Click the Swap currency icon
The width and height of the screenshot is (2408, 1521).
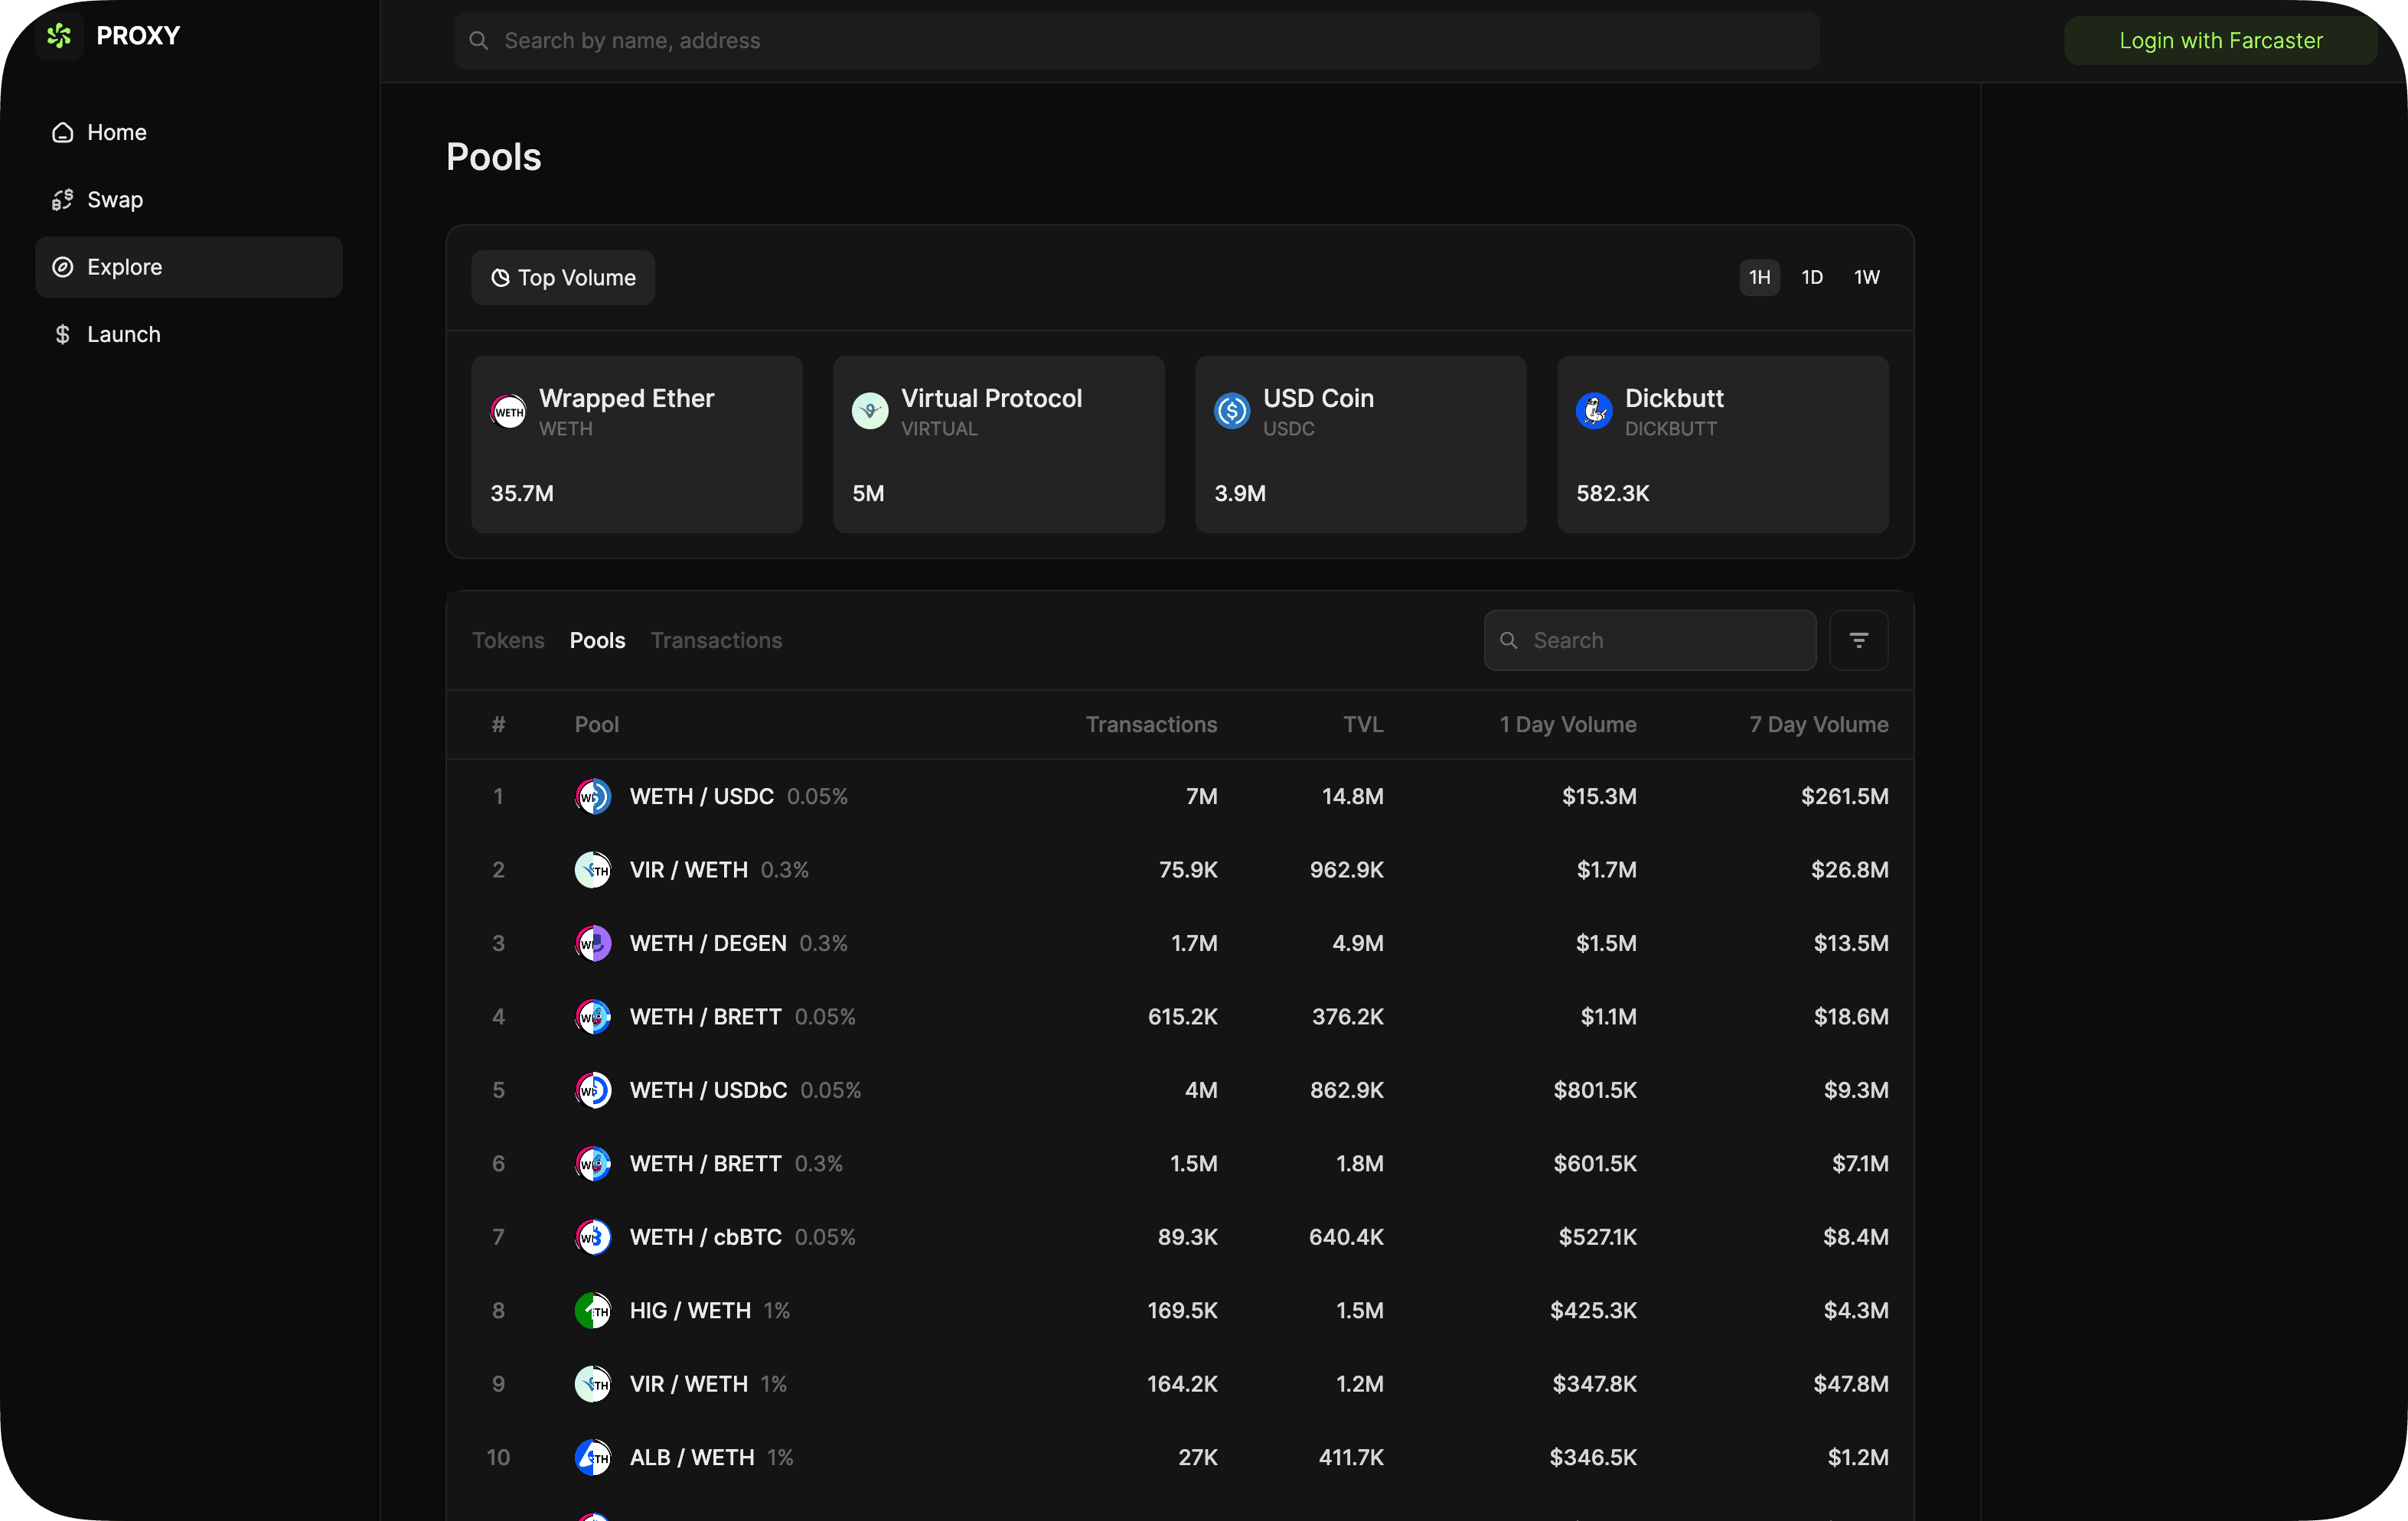(x=63, y=200)
